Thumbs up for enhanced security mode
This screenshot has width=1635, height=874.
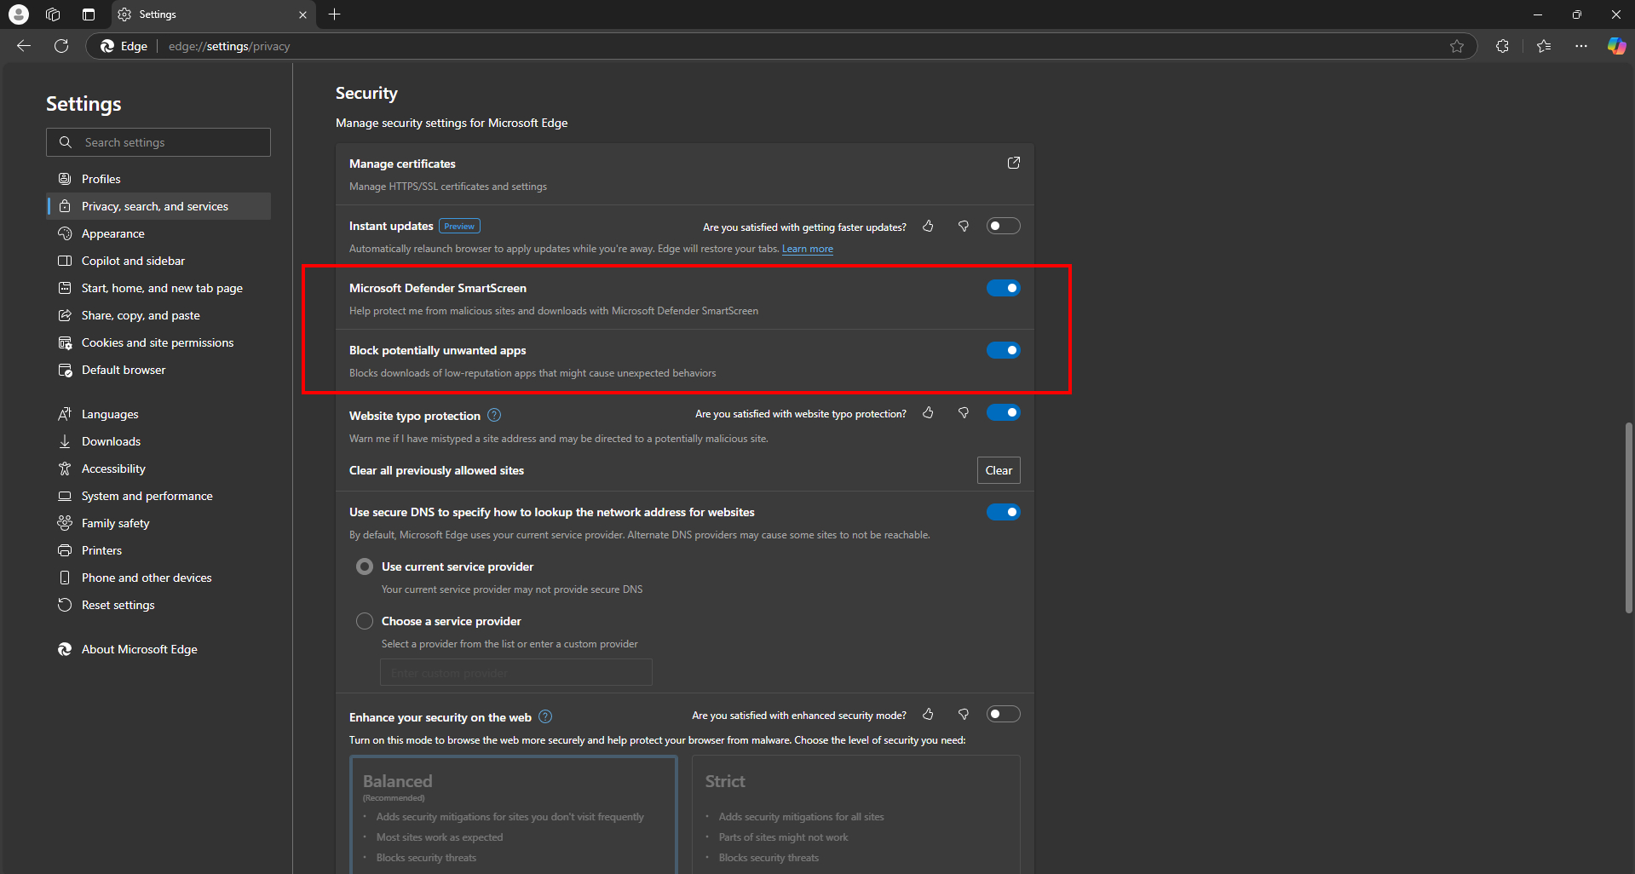(928, 714)
